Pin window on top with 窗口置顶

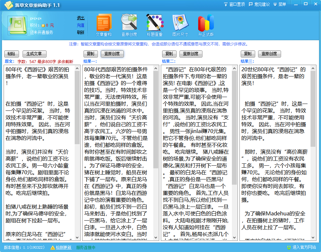pos(234,4)
